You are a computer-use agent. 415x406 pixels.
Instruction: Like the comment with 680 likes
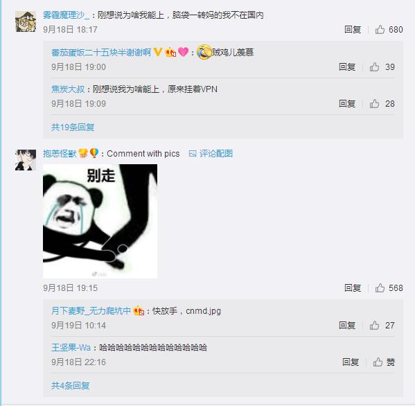pyautogui.click(x=389, y=29)
